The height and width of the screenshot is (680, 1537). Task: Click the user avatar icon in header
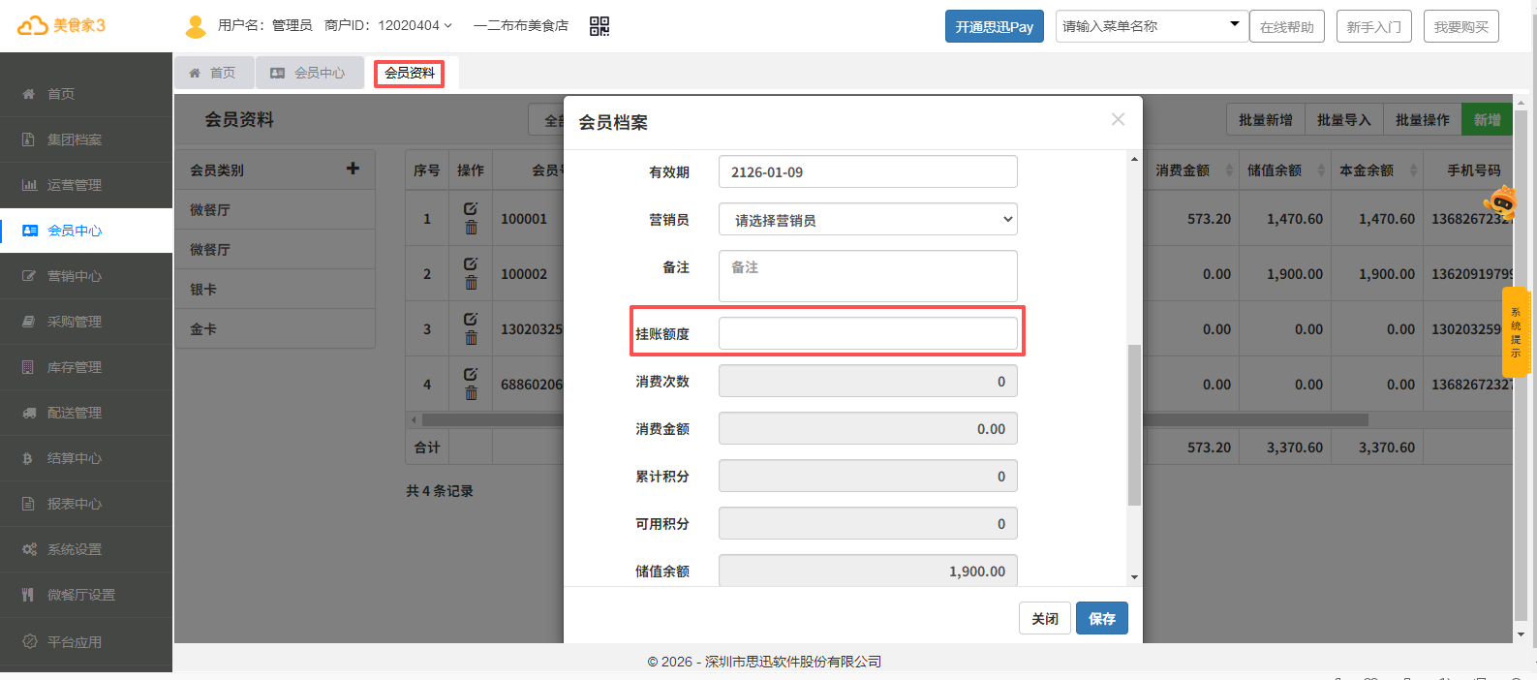coord(196,26)
